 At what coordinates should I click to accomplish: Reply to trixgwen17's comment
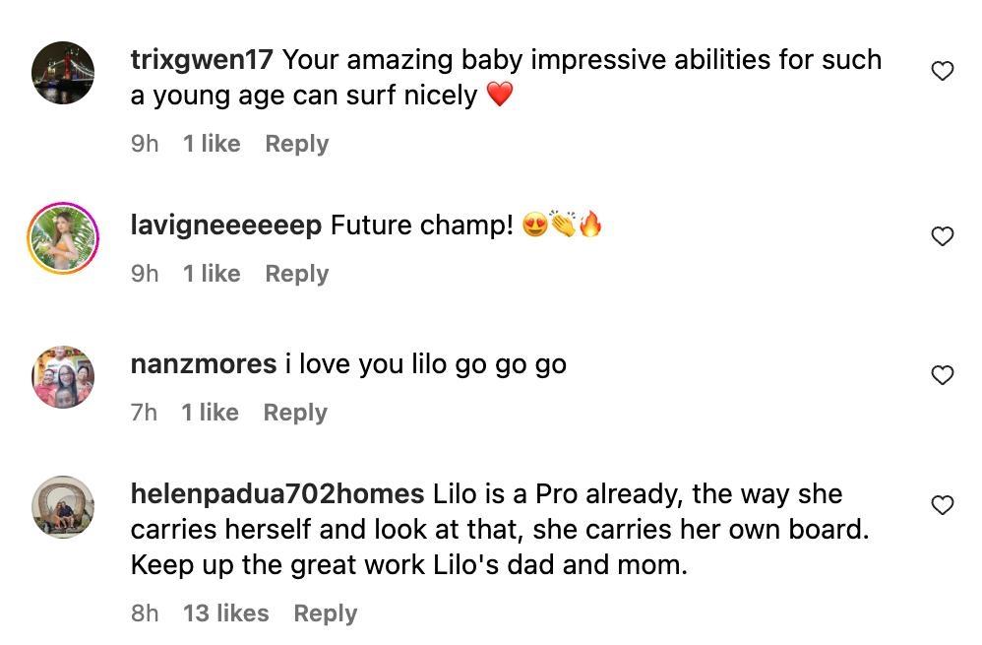[296, 144]
